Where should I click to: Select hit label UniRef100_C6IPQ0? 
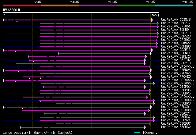tap(176, 87)
